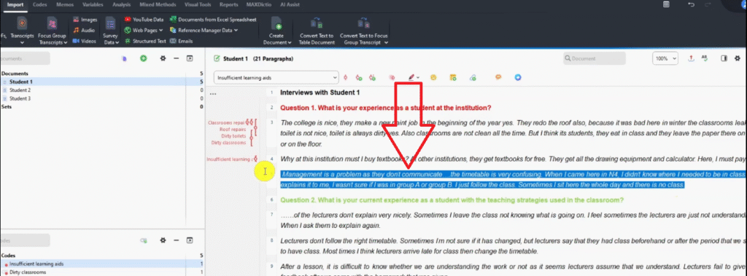Import Images from the ribbon
Image resolution: width=747 pixels, height=276 pixels.
click(85, 20)
